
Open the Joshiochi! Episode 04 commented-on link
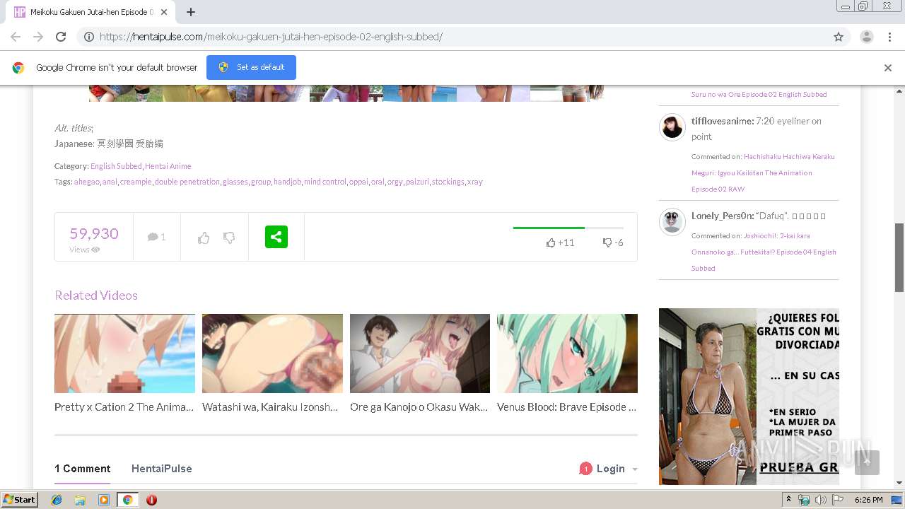pyautogui.click(x=764, y=252)
